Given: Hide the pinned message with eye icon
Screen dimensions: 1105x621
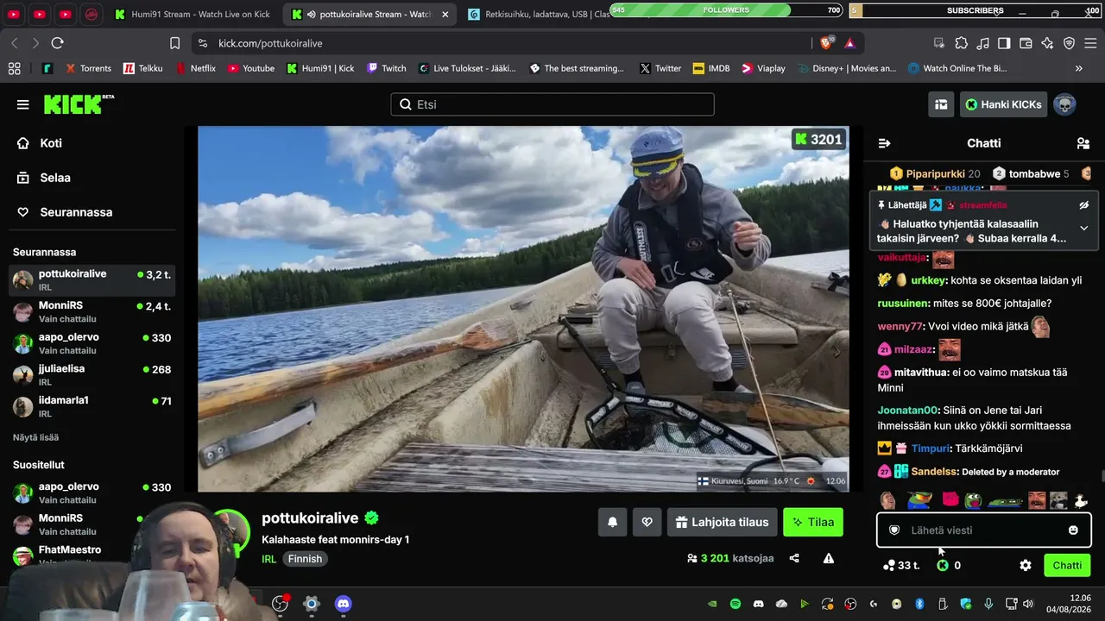Looking at the screenshot, I should pos(1084,205).
